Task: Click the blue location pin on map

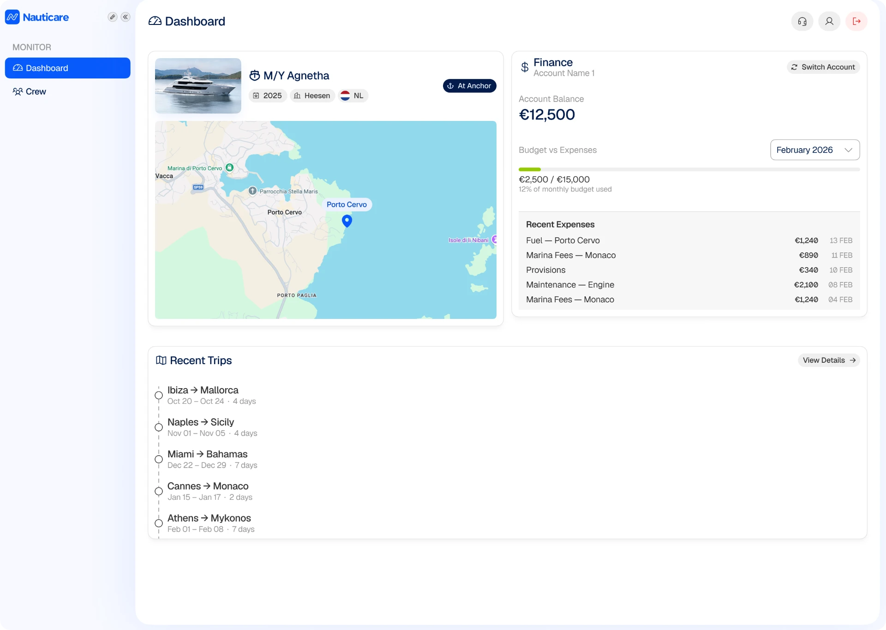Action: coord(347,221)
